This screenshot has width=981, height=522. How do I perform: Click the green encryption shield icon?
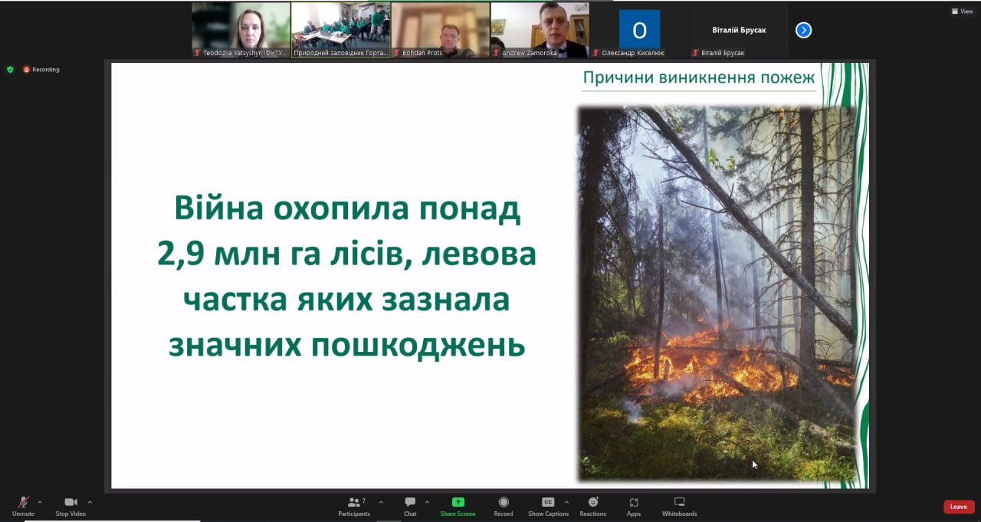(x=10, y=69)
